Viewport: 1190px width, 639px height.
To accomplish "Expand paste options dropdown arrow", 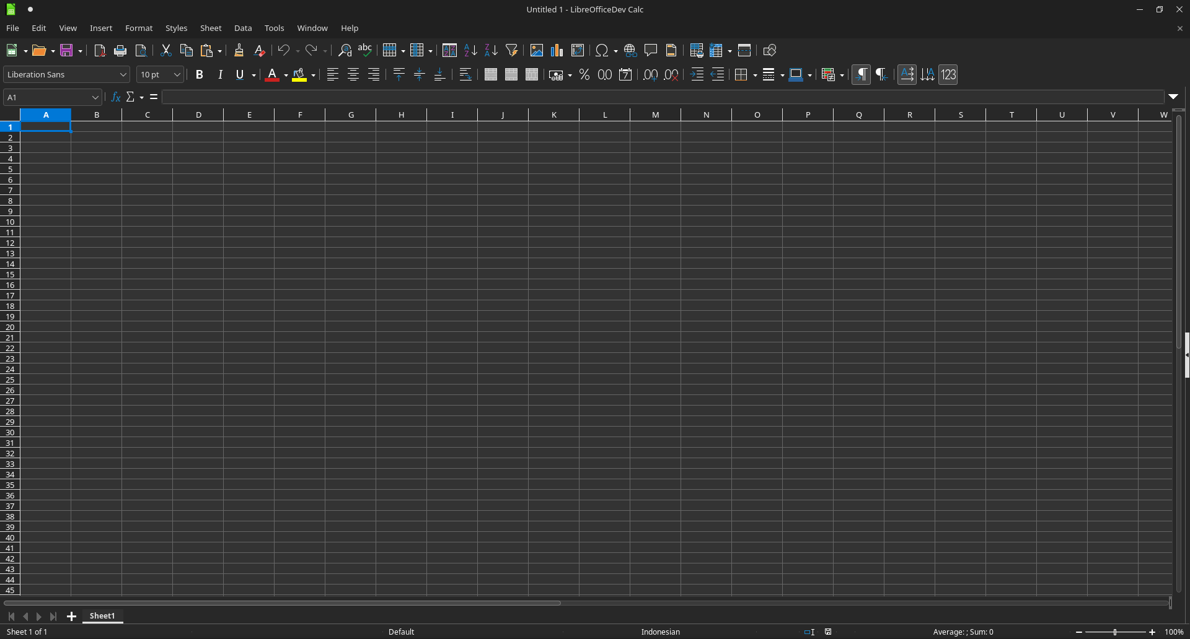I will click(x=220, y=51).
